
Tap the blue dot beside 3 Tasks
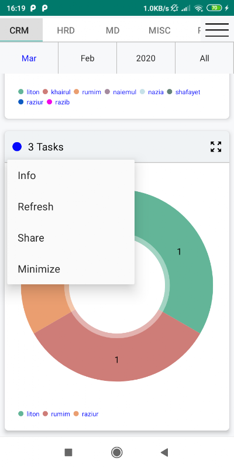(17, 147)
